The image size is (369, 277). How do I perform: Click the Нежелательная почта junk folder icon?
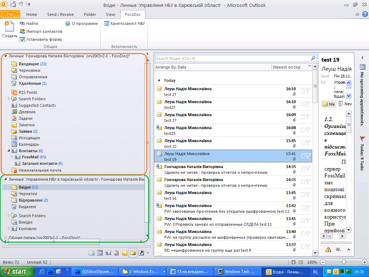click(x=14, y=170)
